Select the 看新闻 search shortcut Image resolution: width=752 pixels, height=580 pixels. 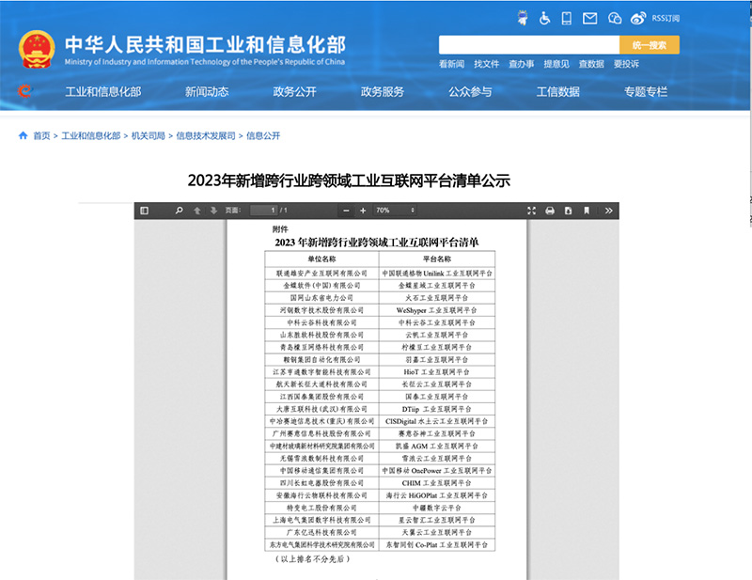[x=451, y=64]
